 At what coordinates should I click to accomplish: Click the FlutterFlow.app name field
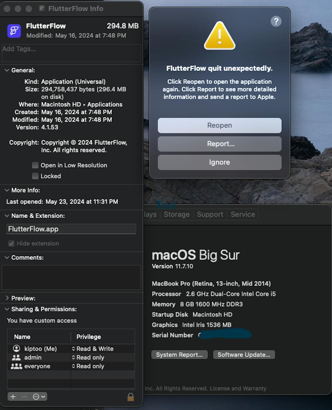click(71, 229)
